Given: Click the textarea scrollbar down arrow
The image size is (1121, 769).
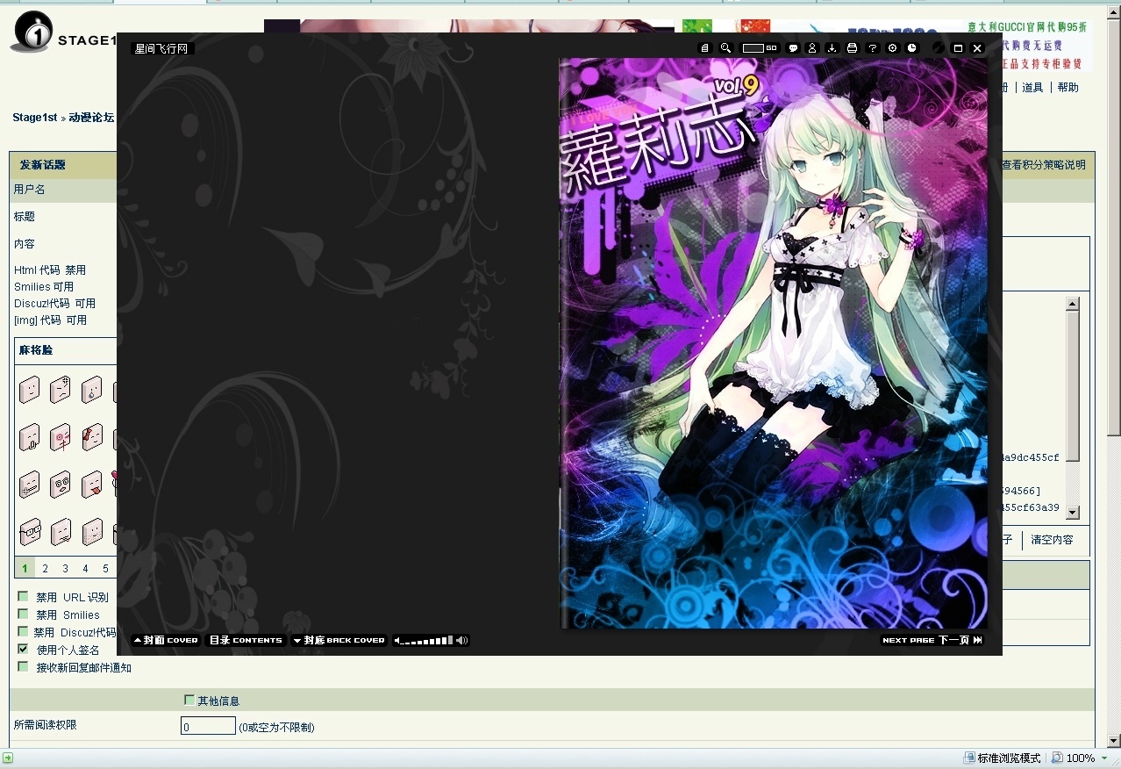Looking at the screenshot, I should click(1072, 513).
